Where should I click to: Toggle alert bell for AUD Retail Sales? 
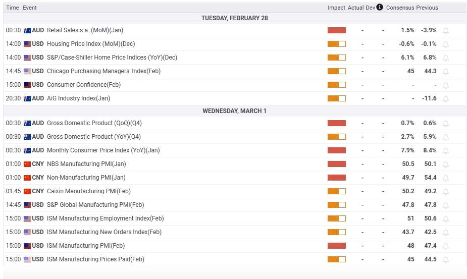click(x=446, y=31)
